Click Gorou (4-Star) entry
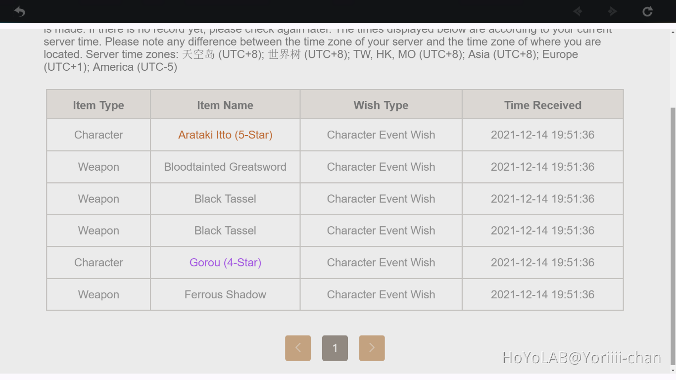Screen dimensions: 676x380 225,262
